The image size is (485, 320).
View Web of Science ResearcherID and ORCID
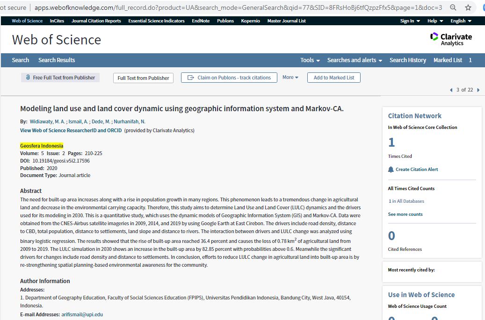tap(71, 130)
